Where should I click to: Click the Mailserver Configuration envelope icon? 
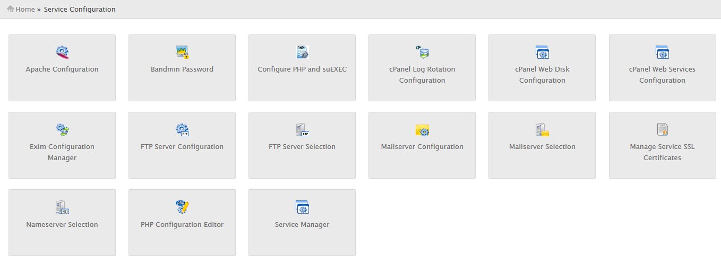pyautogui.click(x=422, y=129)
